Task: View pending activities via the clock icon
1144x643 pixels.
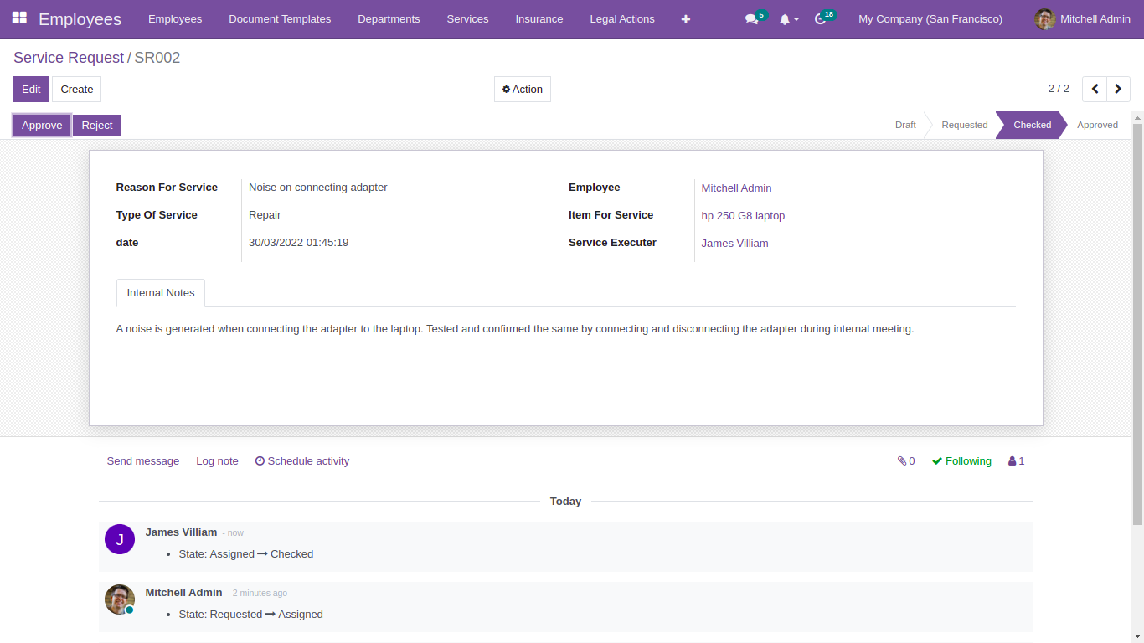Action: pyautogui.click(x=818, y=18)
